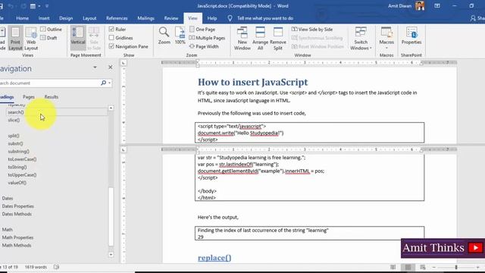Open the Mailings tab

point(145,18)
